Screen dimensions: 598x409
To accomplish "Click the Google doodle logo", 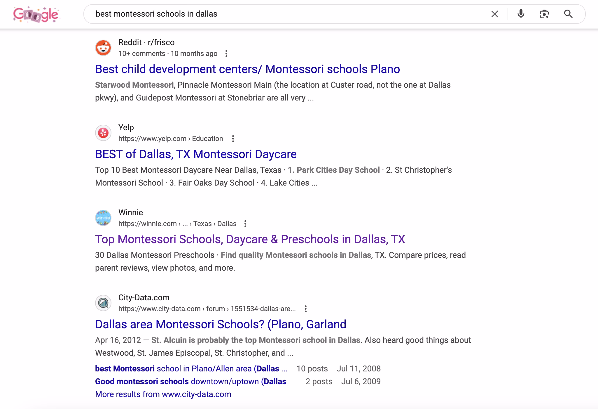I will click(x=36, y=14).
